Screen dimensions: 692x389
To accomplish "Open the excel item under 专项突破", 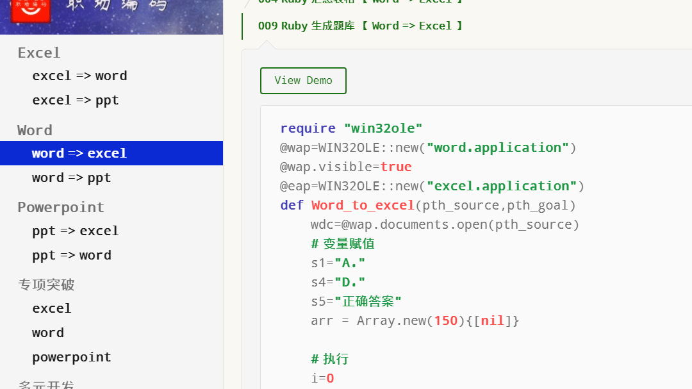I will [x=52, y=308].
